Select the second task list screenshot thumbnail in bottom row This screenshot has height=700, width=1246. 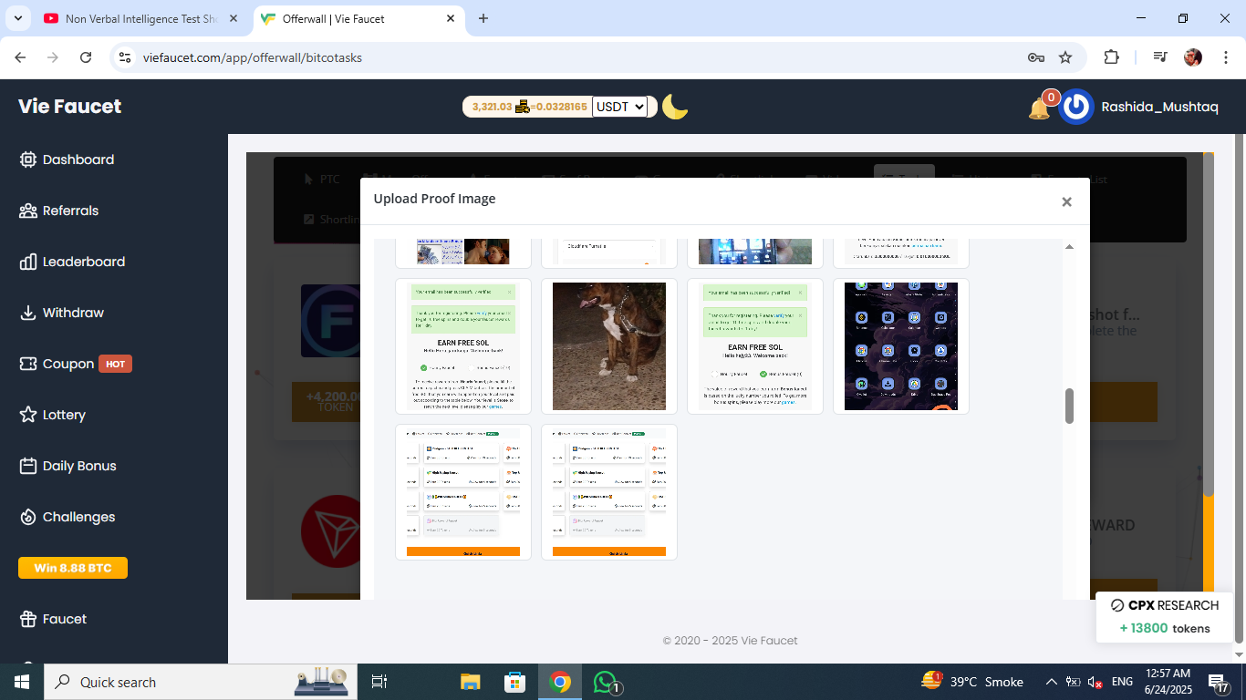pyautogui.click(x=609, y=492)
